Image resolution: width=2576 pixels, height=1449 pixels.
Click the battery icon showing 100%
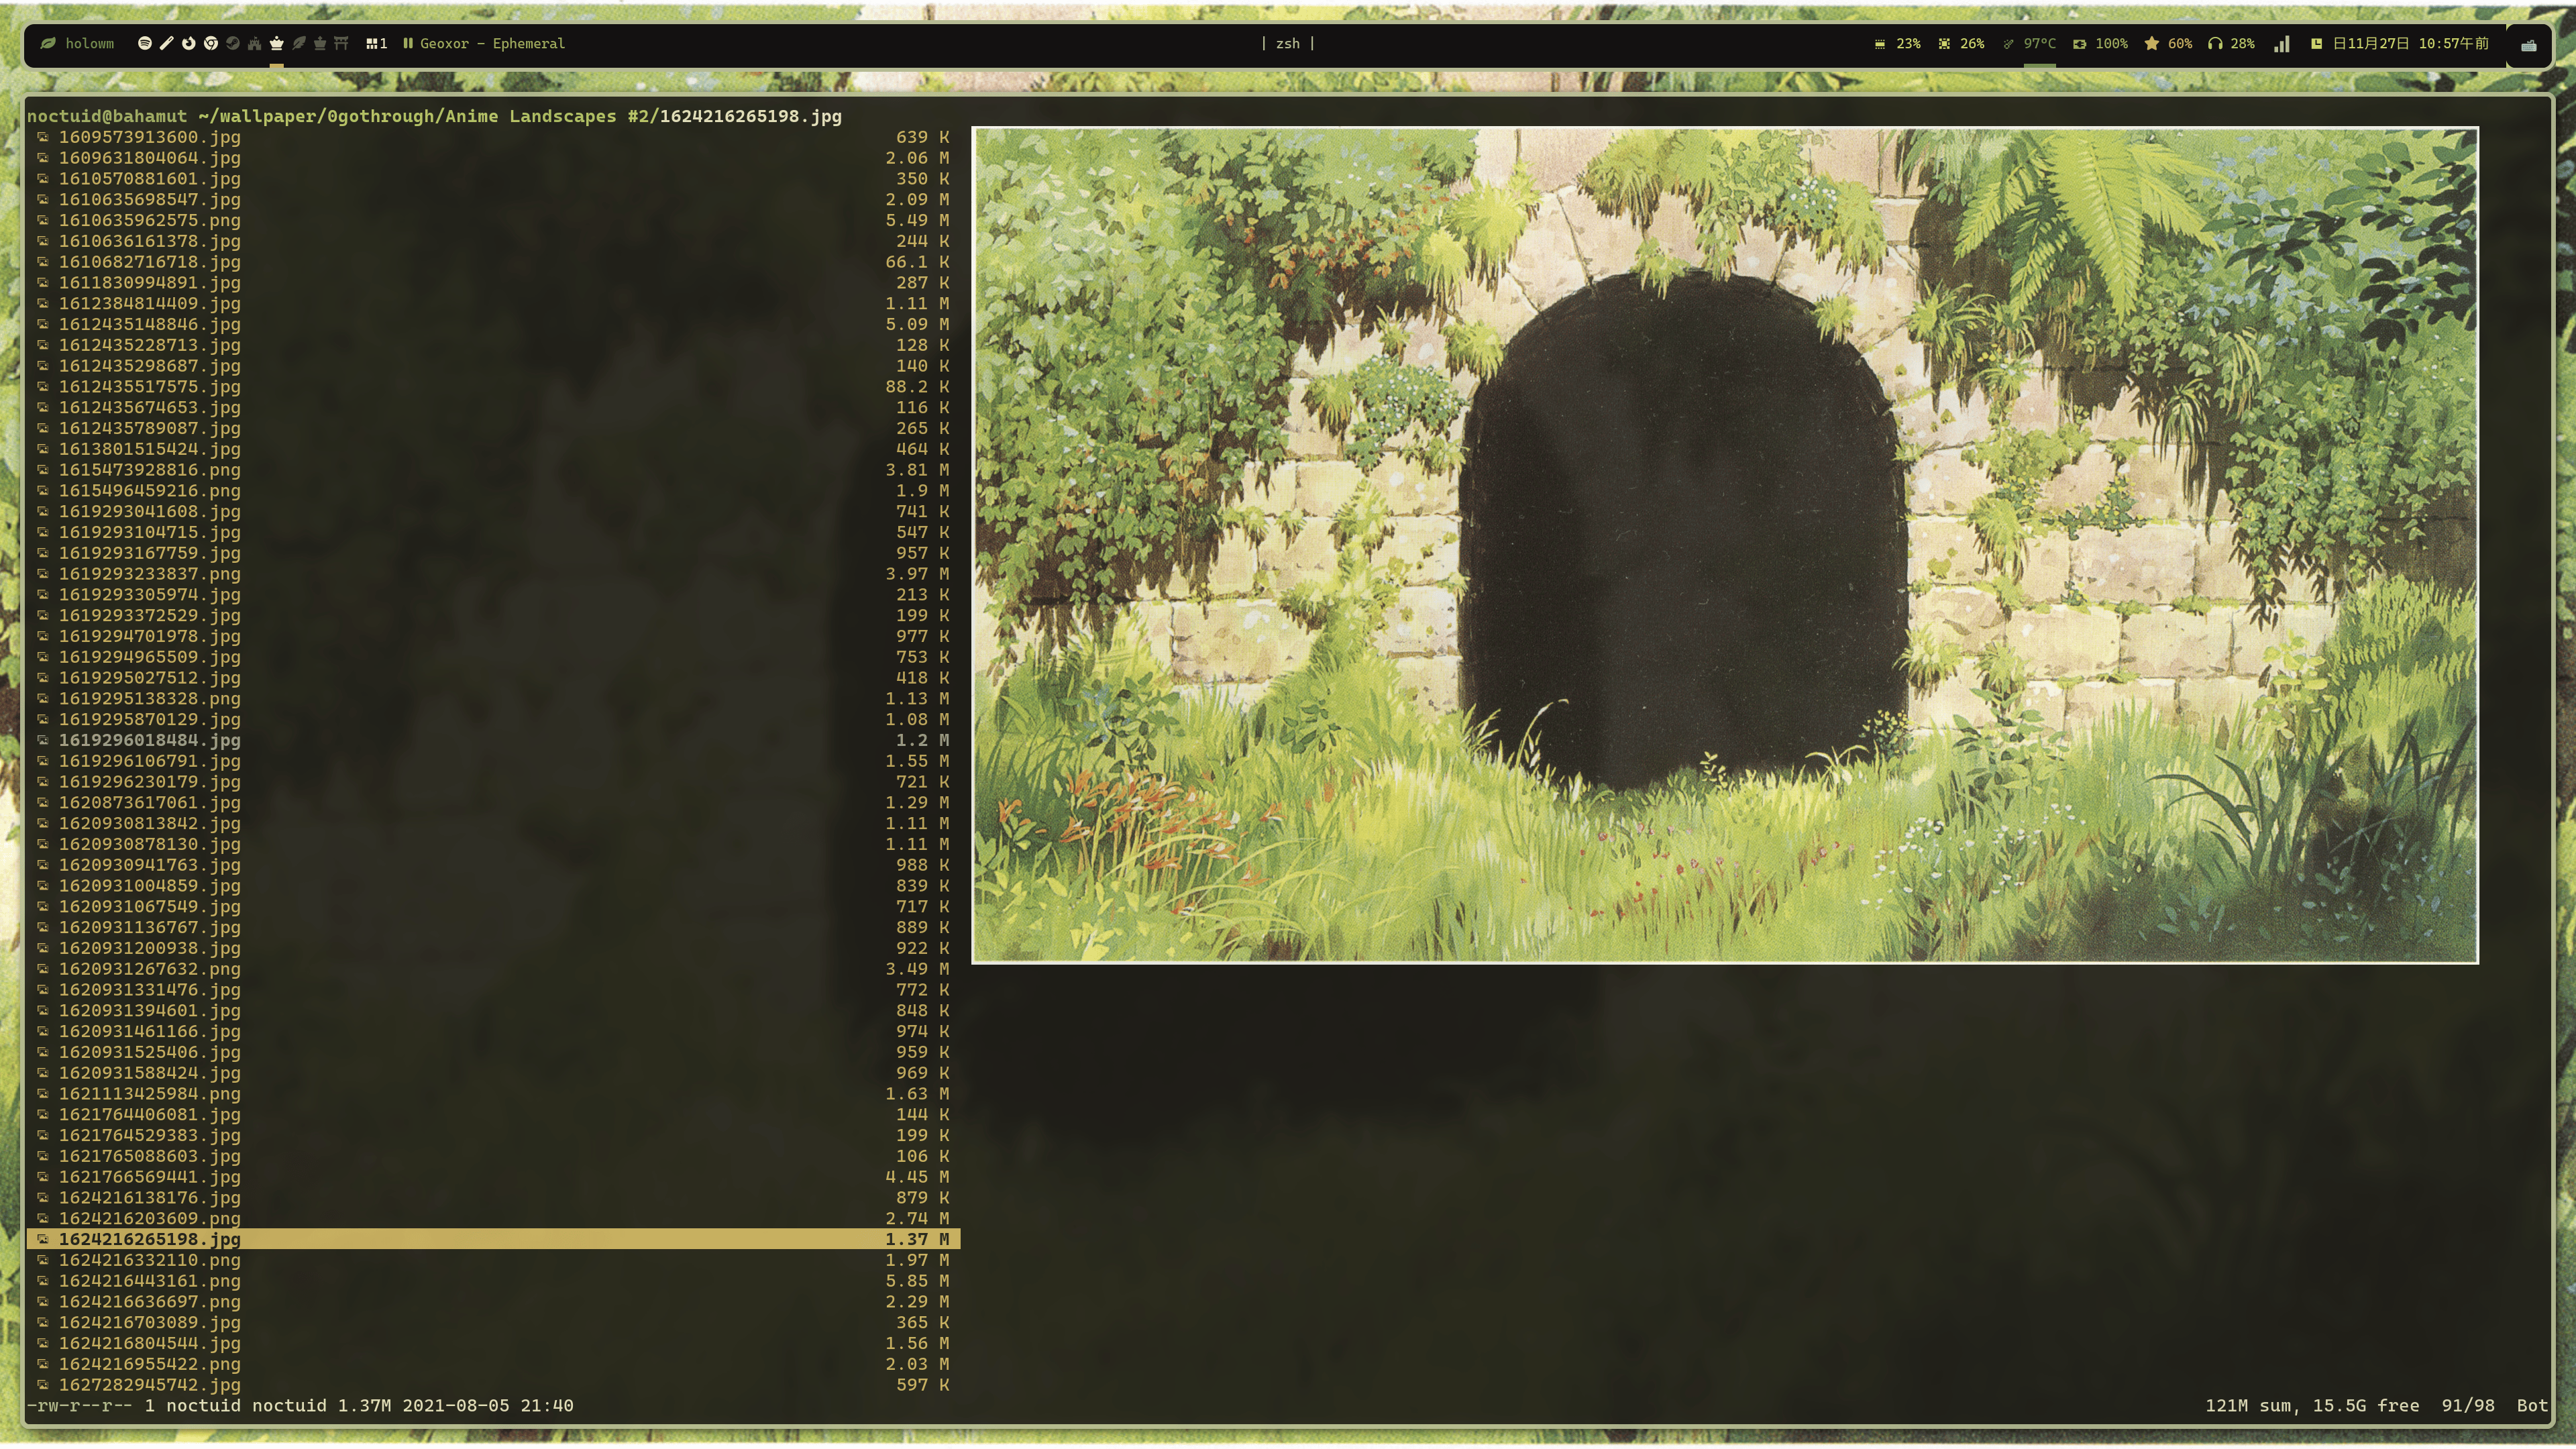(x=2080, y=43)
